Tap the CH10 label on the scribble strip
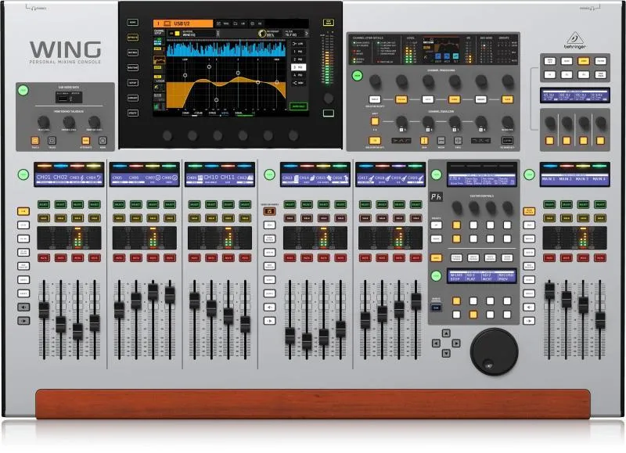Image resolution: width=626 pixels, height=453 pixels. [x=210, y=177]
